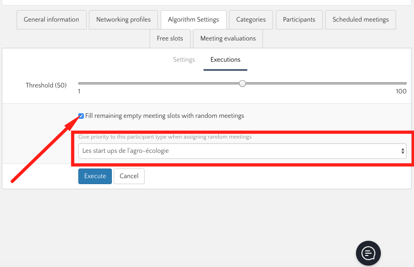
Task: Select the Algorithm Settings tab
Action: click(193, 20)
